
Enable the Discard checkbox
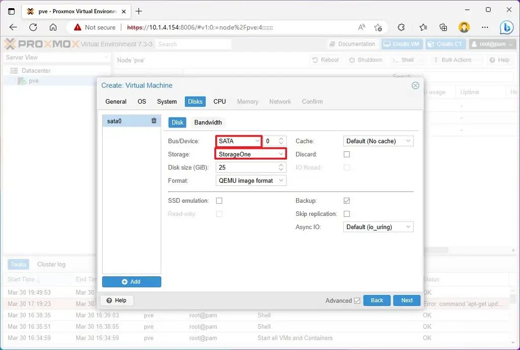pyautogui.click(x=346, y=154)
